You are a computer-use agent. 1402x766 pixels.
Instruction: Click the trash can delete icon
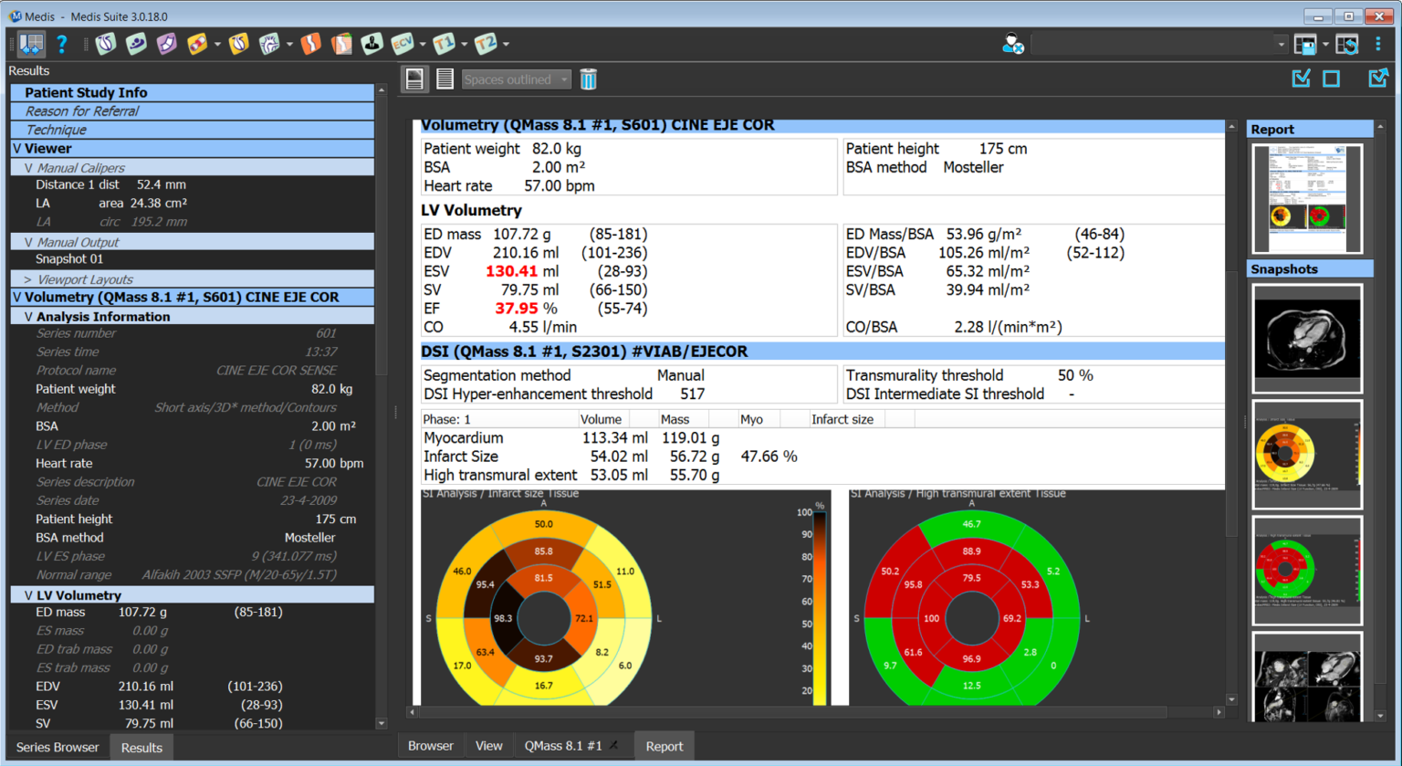tap(589, 79)
